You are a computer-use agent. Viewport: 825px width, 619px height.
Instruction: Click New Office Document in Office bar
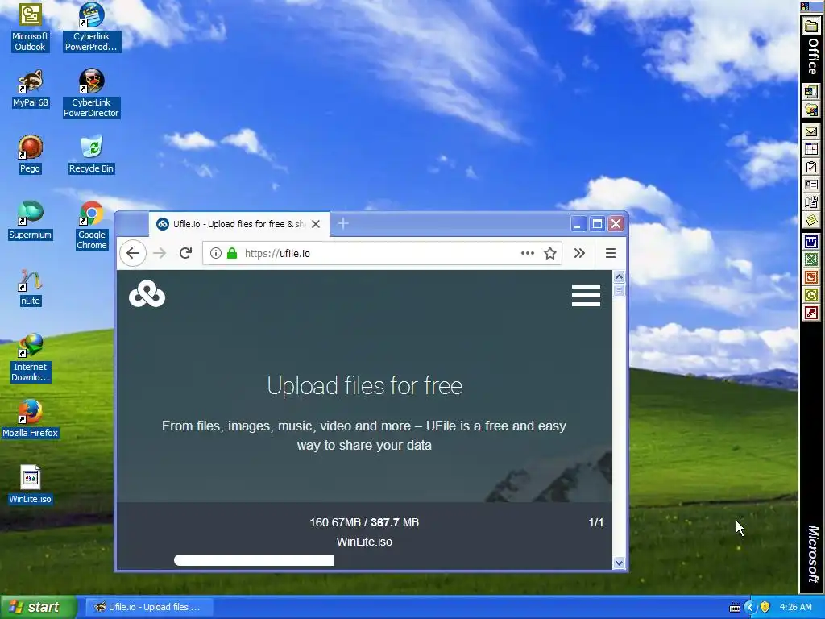pyautogui.click(x=811, y=92)
